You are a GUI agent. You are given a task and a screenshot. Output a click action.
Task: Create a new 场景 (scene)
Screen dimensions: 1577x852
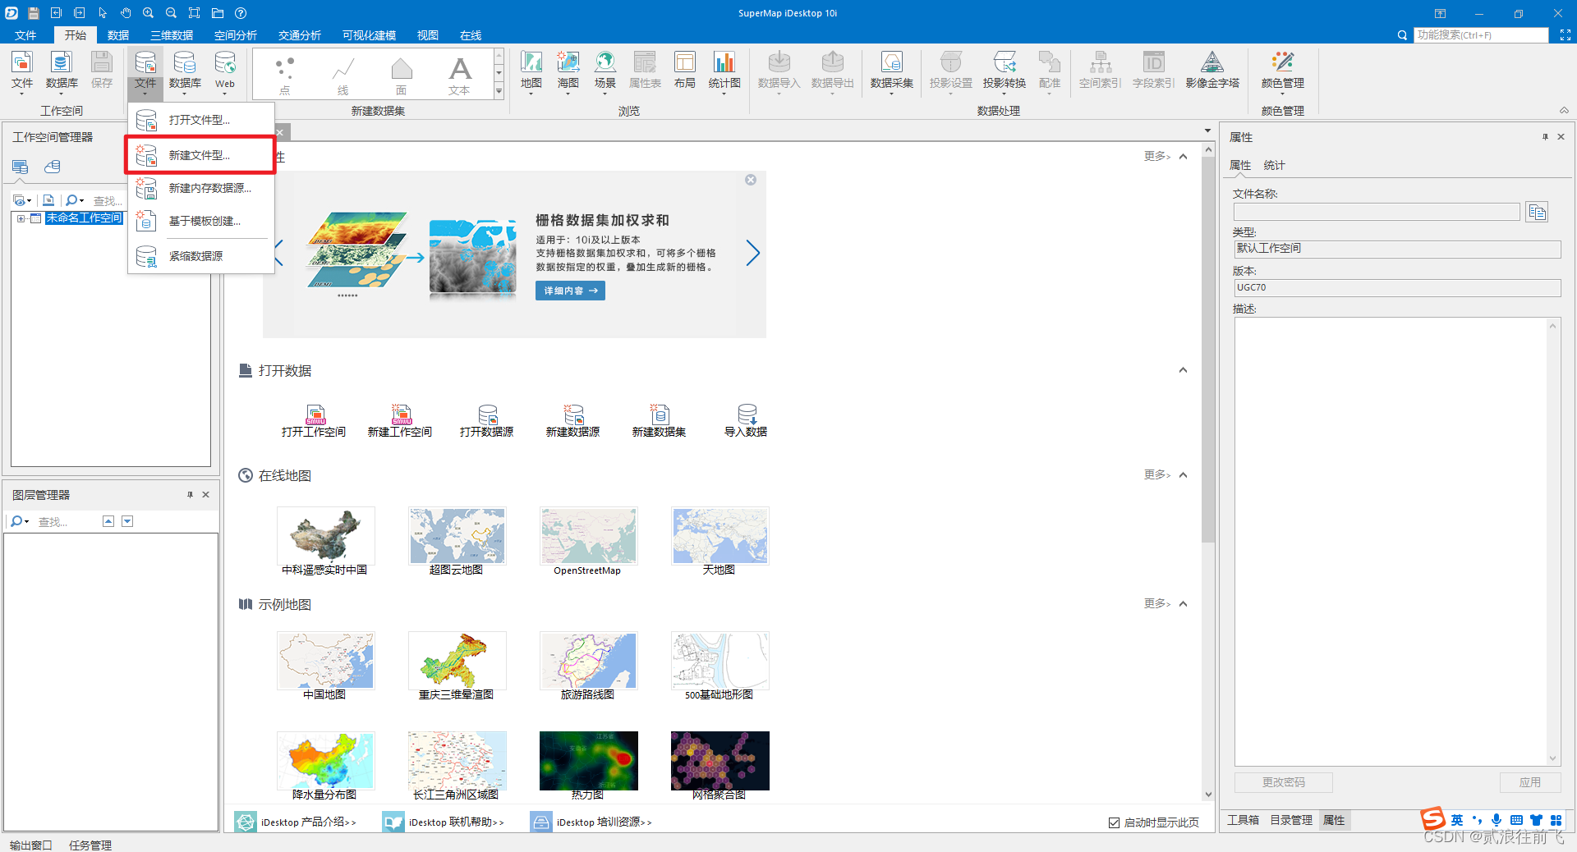pos(605,71)
